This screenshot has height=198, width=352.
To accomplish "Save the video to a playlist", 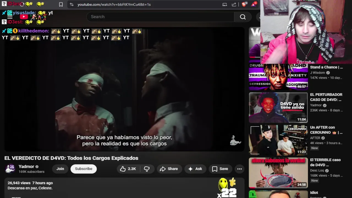I will [x=220, y=169].
